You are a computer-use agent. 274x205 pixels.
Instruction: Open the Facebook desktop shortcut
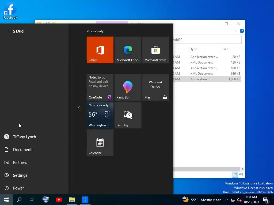(10, 11)
